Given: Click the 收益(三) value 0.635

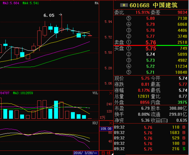Looking at the screenshot, I should tap(182, 120).
